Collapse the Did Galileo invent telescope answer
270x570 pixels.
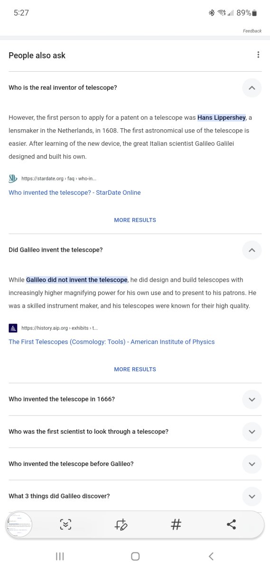252,250
